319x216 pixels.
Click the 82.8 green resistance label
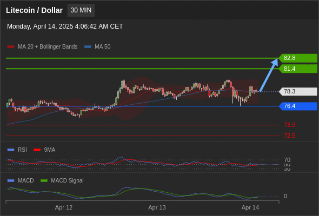point(298,58)
